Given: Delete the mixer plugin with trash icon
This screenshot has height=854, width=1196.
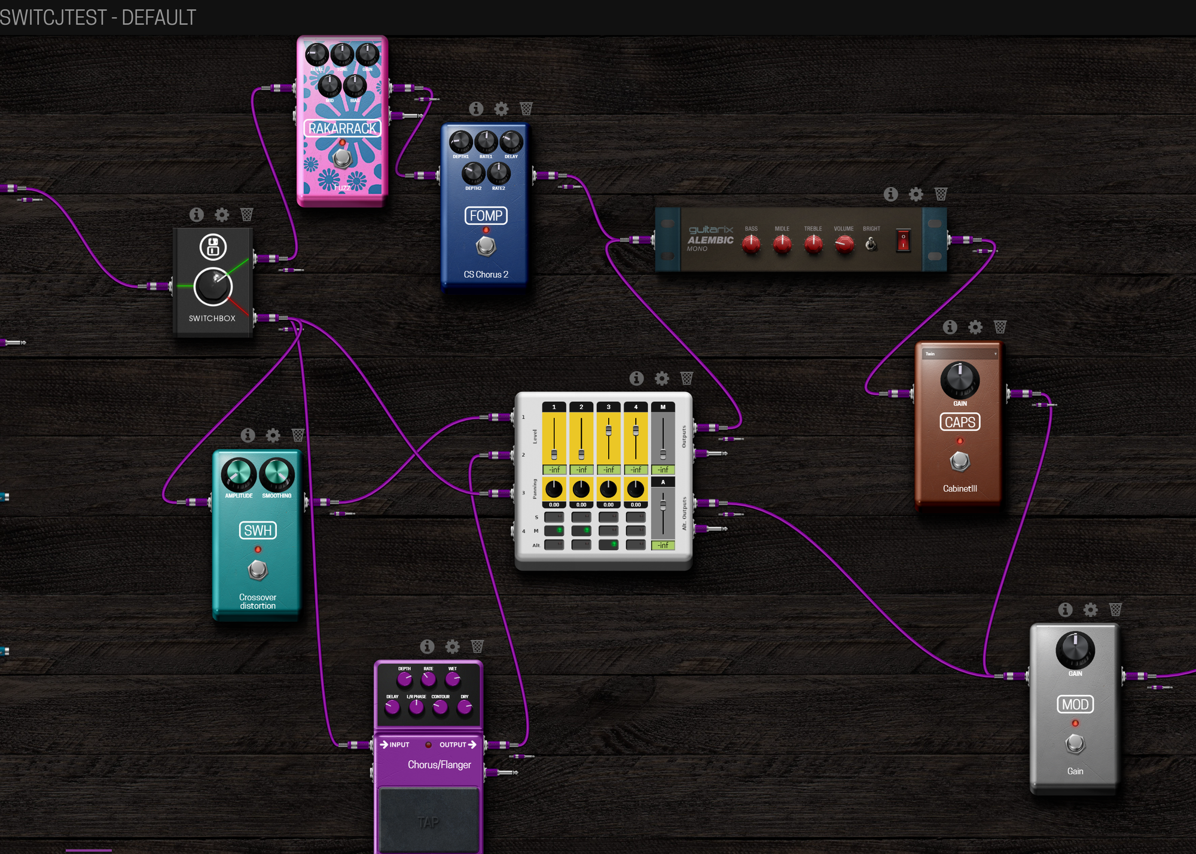Looking at the screenshot, I should coord(687,378).
